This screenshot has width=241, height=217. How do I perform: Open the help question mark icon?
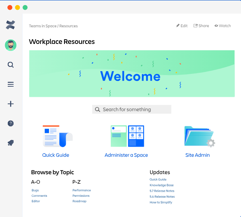(10, 123)
